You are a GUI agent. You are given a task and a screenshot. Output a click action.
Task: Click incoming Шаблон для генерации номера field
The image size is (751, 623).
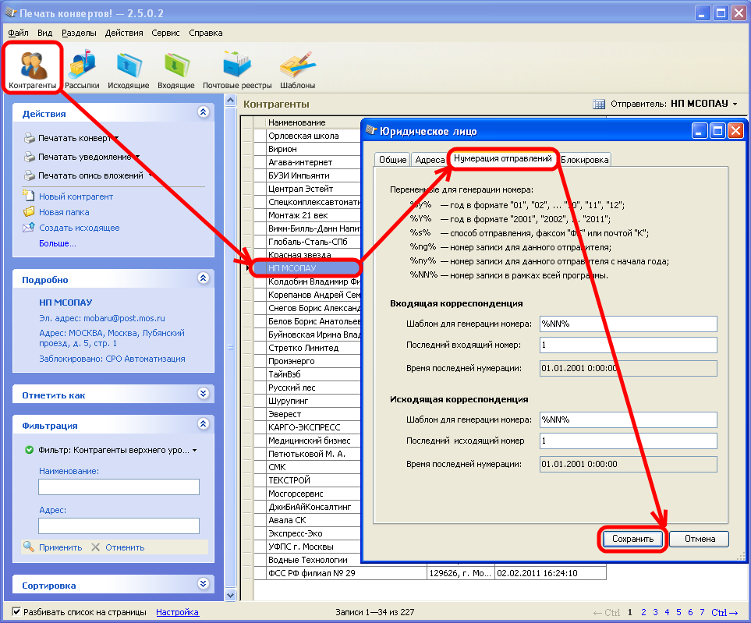627,324
